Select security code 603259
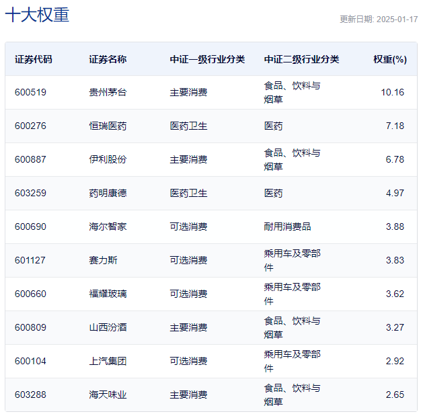Screen dimensions: 421x414 pos(30,193)
